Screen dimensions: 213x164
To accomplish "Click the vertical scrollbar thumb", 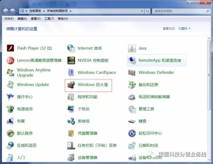I will click(x=209, y=75).
